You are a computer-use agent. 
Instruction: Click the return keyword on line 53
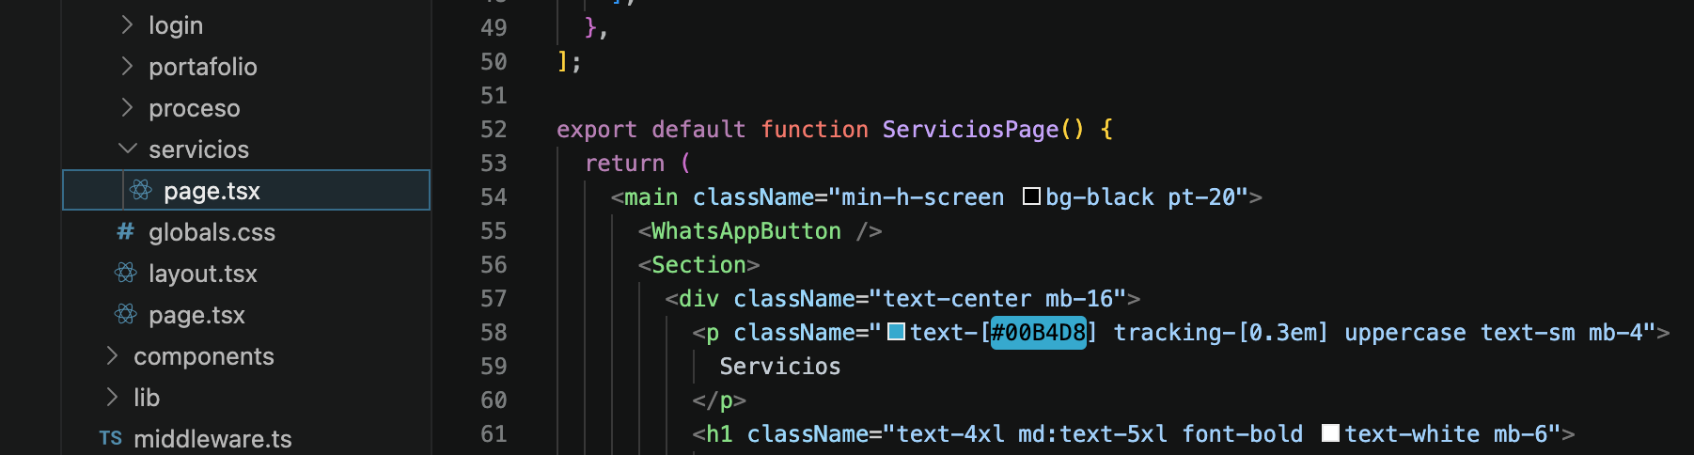click(x=624, y=164)
